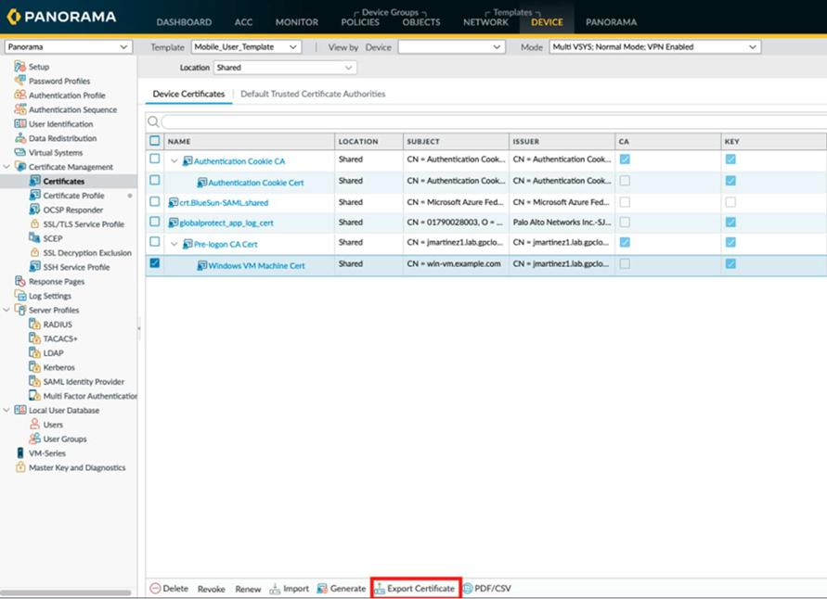This screenshot has width=827, height=599.
Task: Click the Master Key and Diagnostics icon
Action: (x=20, y=467)
